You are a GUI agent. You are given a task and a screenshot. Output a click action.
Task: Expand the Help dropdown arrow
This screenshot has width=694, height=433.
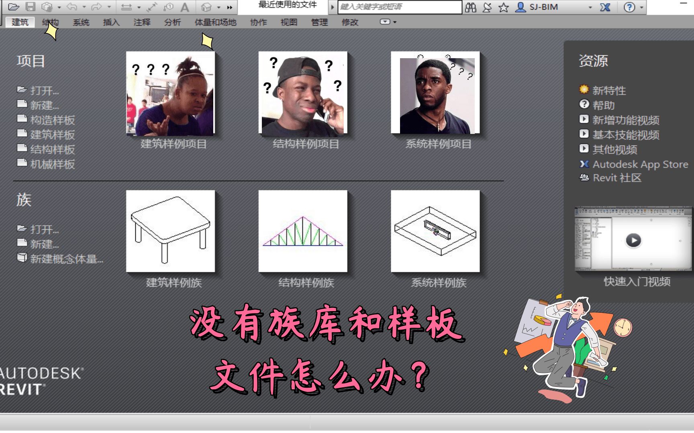pyautogui.click(x=641, y=7)
